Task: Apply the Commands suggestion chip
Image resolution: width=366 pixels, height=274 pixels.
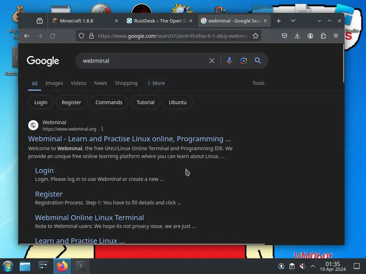Action: 109,102
